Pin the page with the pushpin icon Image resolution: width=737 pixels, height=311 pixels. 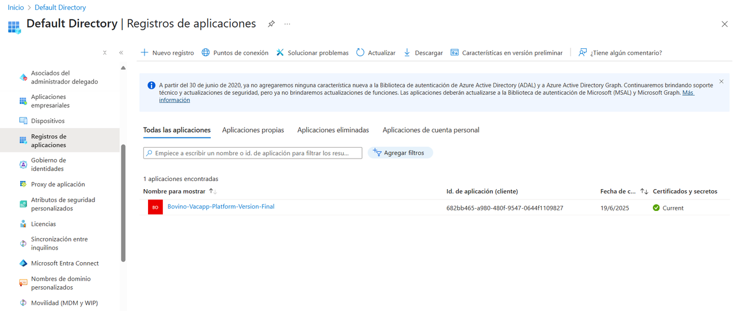pyautogui.click(x=271, y=24)
